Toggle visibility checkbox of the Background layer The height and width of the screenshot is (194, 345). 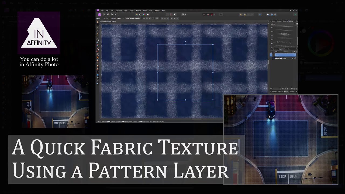[x=295, y=58]
